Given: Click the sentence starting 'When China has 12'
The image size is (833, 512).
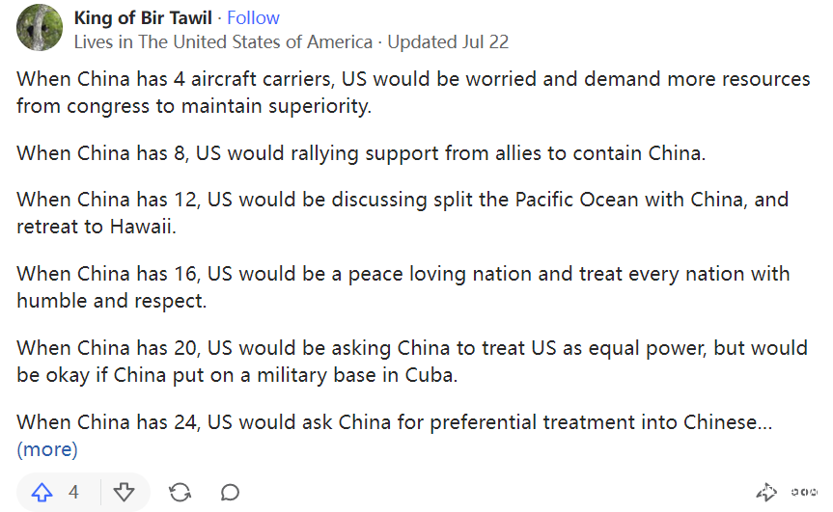Looking at the screenshot, I should point(403,201).
